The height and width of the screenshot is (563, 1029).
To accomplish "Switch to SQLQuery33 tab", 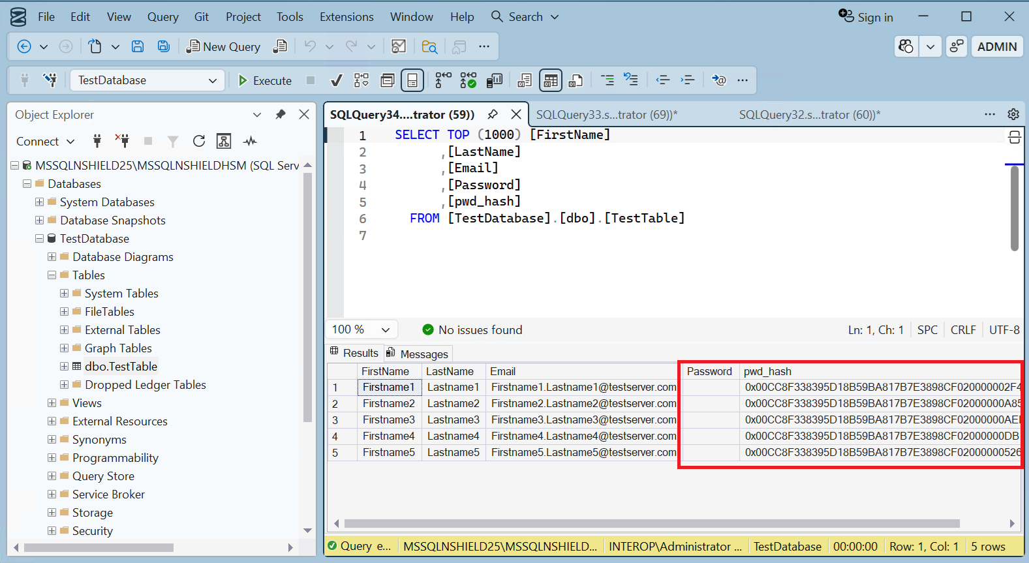I will [607, 115].
